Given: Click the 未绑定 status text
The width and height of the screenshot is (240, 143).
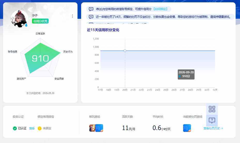Looking at the screenshot, I should tap(47, 128).
